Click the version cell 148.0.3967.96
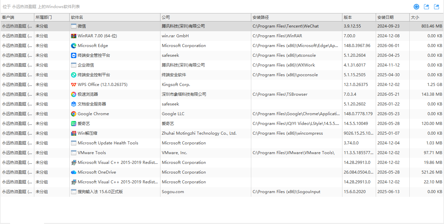This screenshot has height=224, width=444. (x=357, y=46)
